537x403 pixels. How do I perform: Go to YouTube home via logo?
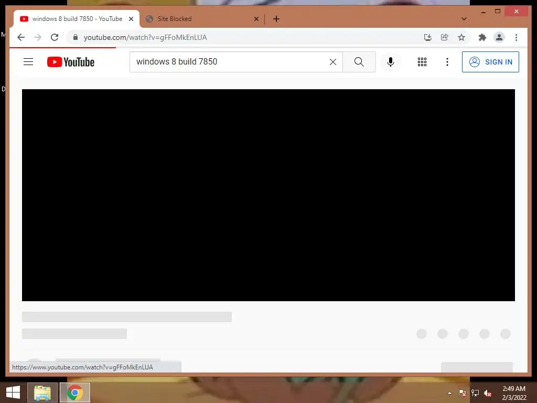[71, 62]
